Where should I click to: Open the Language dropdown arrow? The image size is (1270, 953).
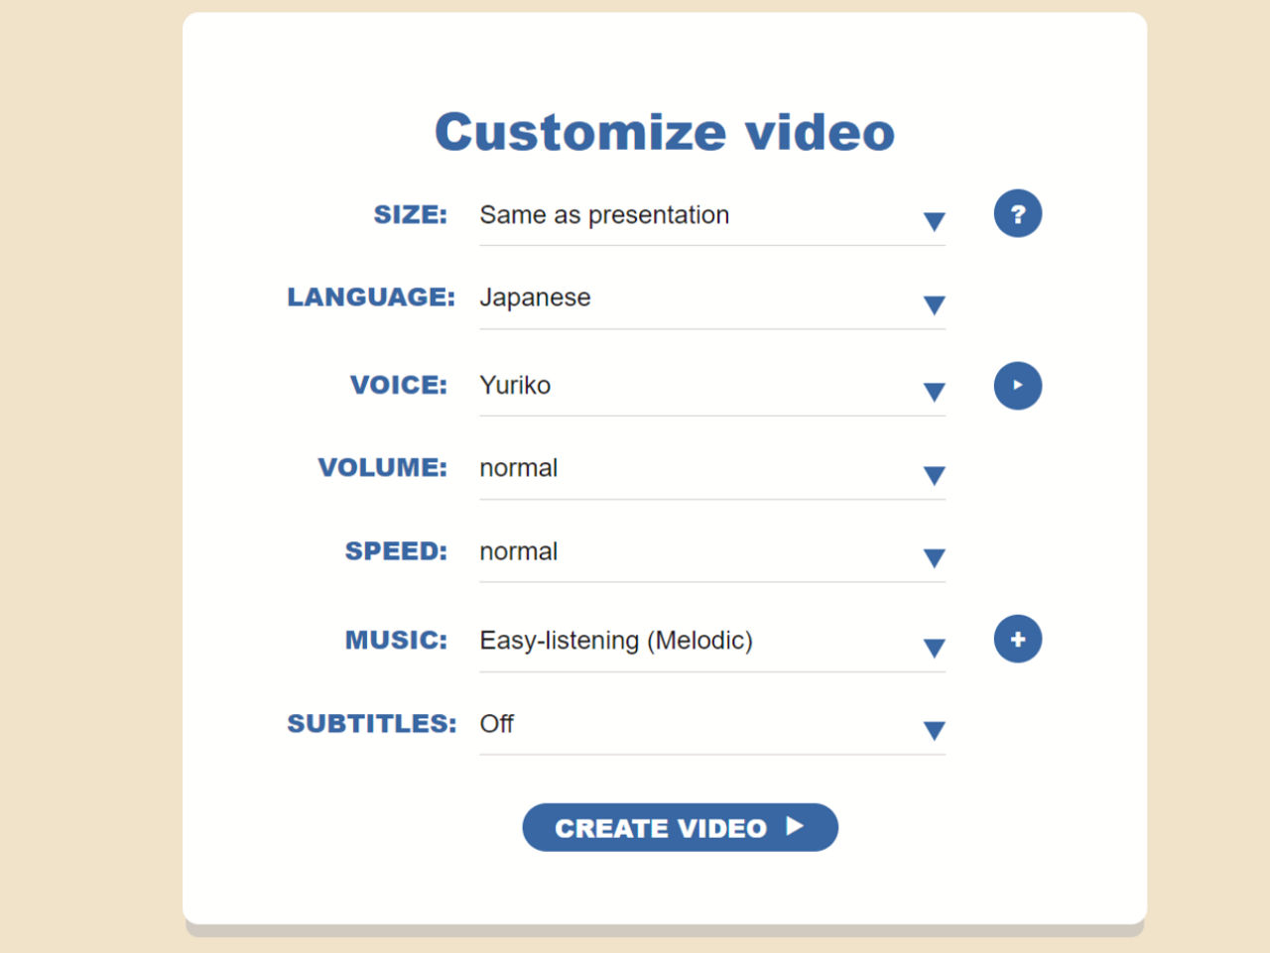pos(933,304)
